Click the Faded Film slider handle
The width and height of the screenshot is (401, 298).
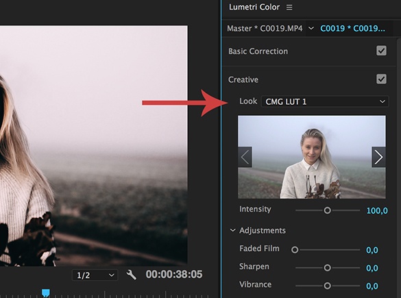(x=295, y=249)
